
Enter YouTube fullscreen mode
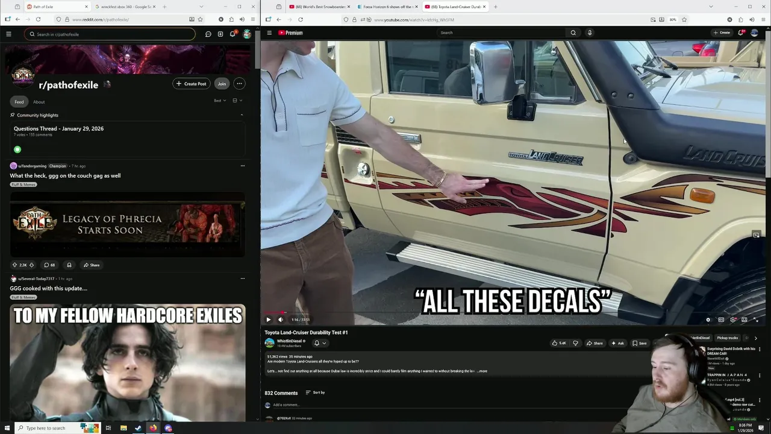756,319
